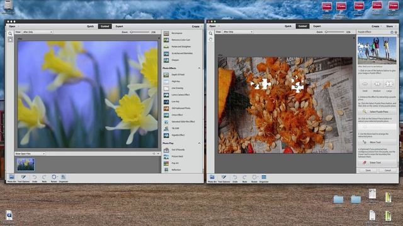The image size is (403, 226).
Task: Click the Select Puzzle Piece button
Action: click(377, 112)
